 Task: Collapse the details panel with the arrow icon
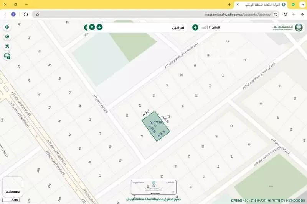[86, 27]
